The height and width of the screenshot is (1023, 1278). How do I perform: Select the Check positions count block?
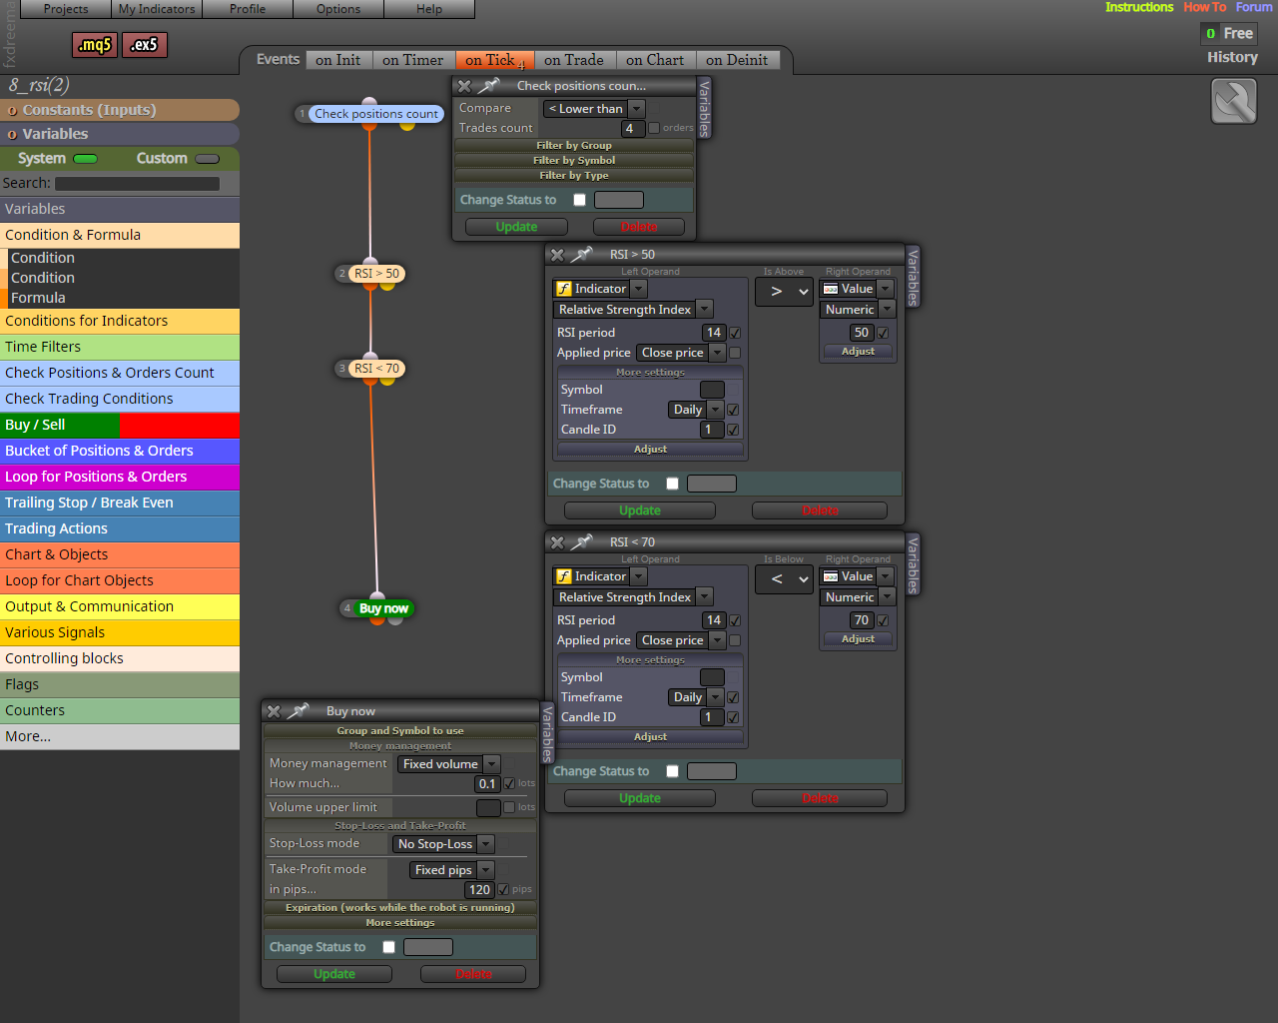[x=375, y=114]
